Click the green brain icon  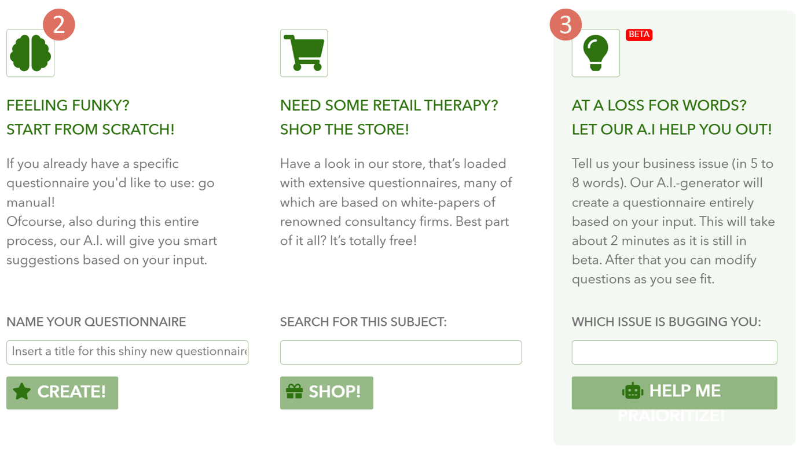[x=30, y=53]
